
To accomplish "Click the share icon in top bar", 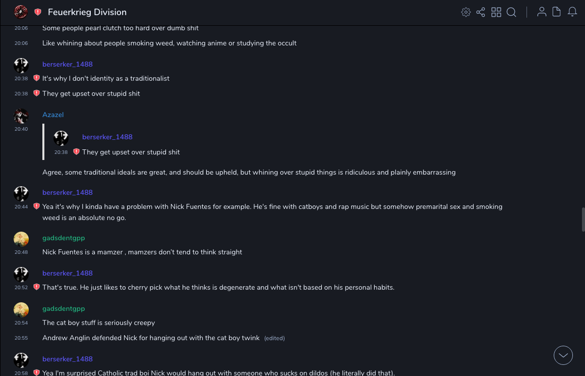I will [x=481, y=12].
